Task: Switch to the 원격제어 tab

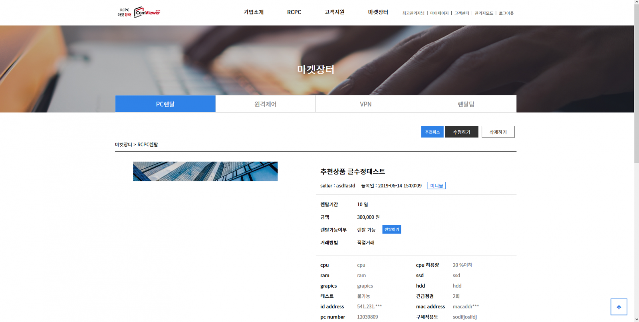Action: 266,104
